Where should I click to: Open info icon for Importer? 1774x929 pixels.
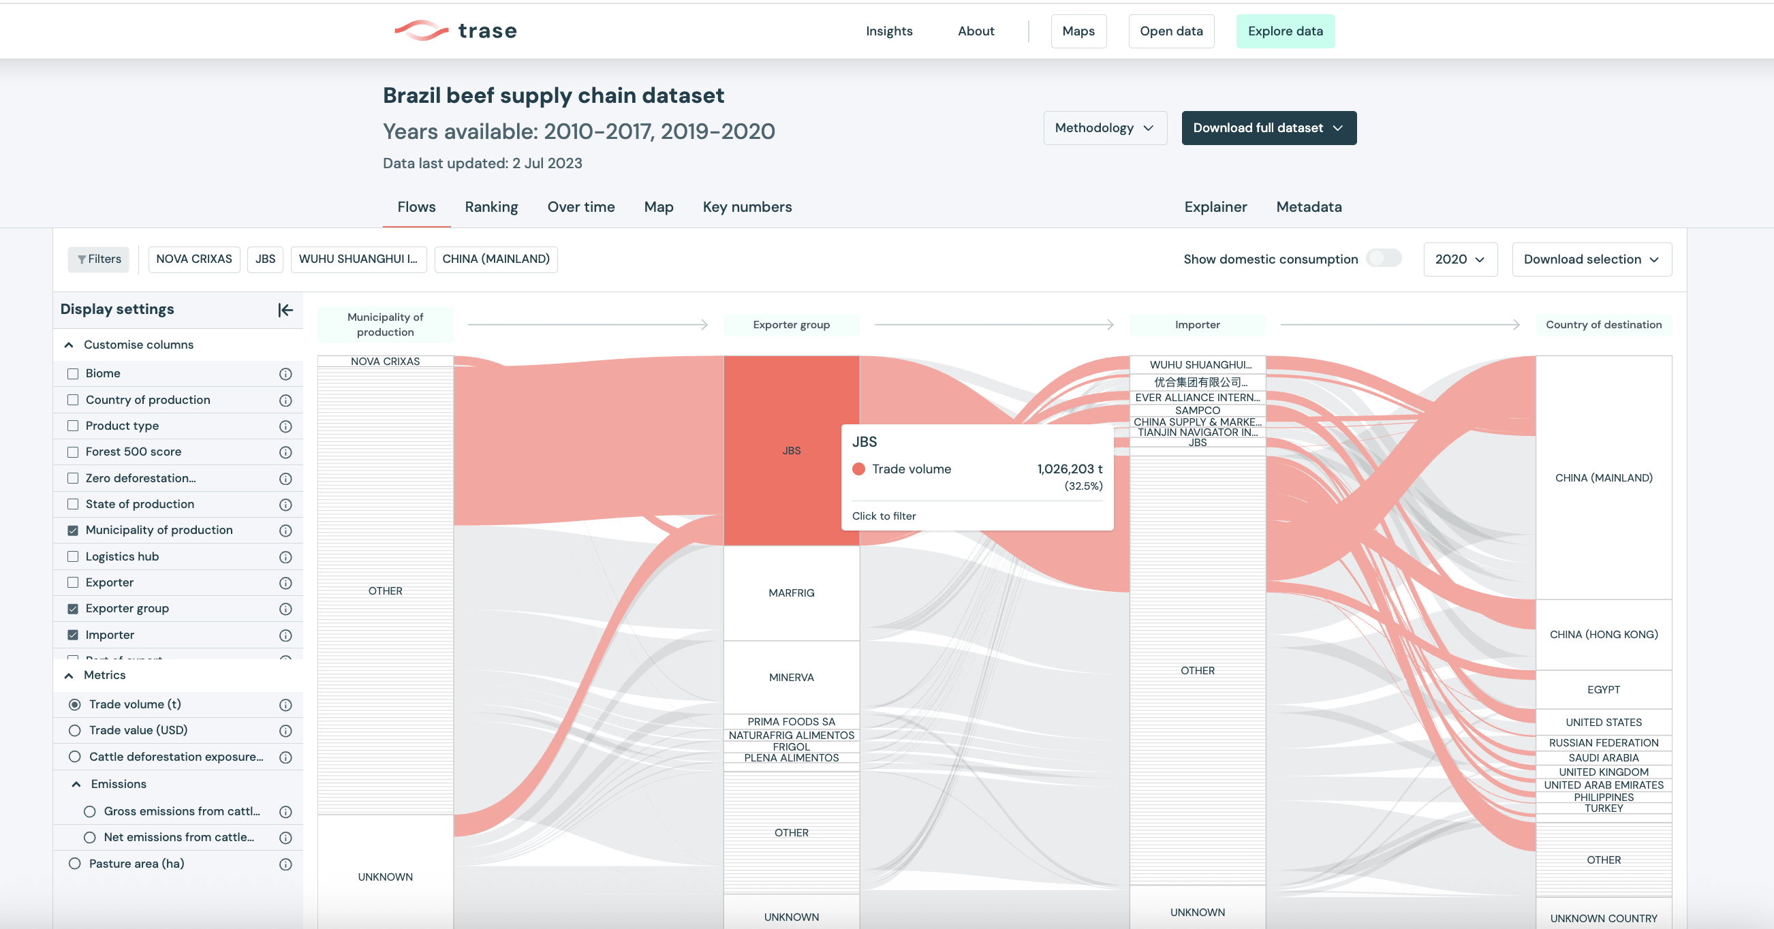click(x=285, y=635)
